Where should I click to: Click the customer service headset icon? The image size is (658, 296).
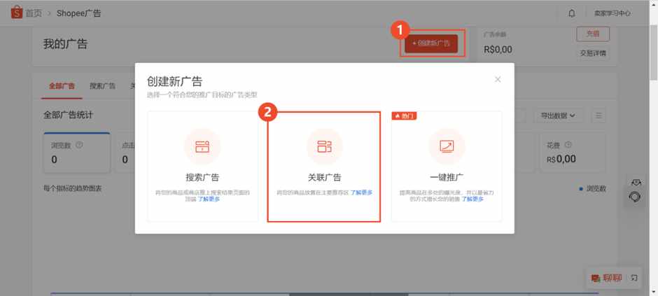coord(636,197)
